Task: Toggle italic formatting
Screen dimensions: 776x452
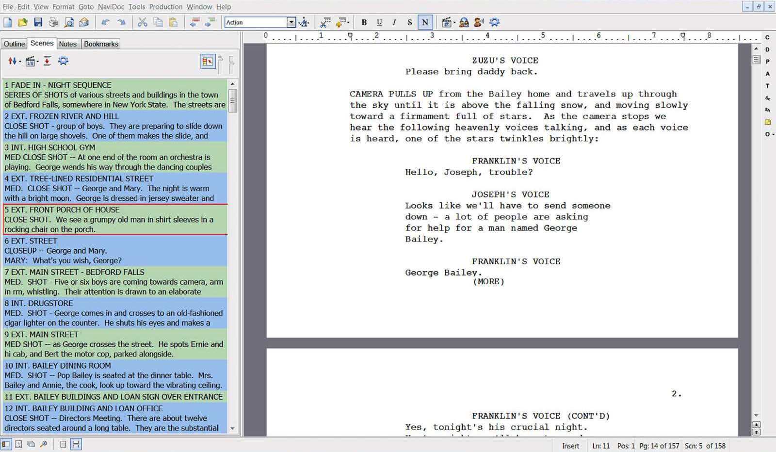Action: coord(394,22)
